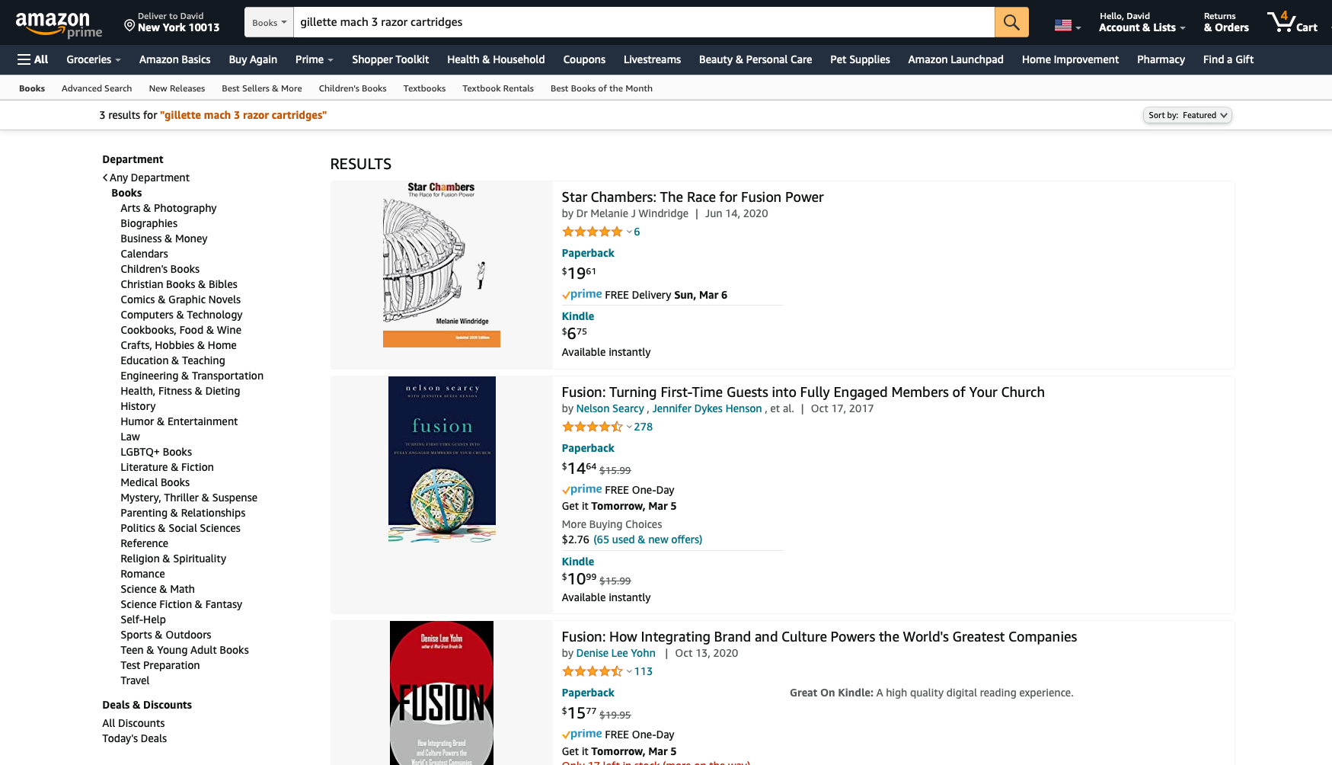Select the Science & Math department
This screenshot has width=1332, height=765.
[158, 589]
